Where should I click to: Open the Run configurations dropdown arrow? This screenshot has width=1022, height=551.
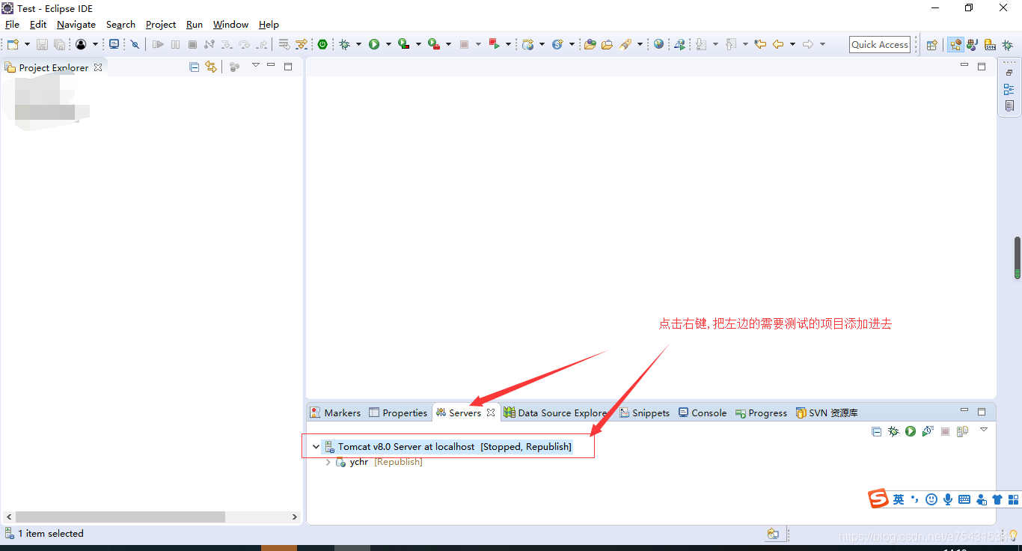click(x=388, y=44)
